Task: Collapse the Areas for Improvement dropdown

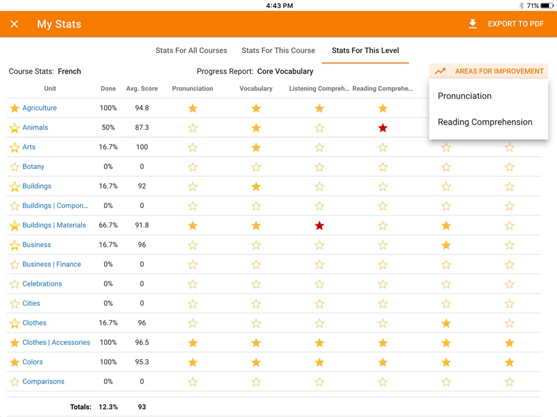Action: point(499,71)
